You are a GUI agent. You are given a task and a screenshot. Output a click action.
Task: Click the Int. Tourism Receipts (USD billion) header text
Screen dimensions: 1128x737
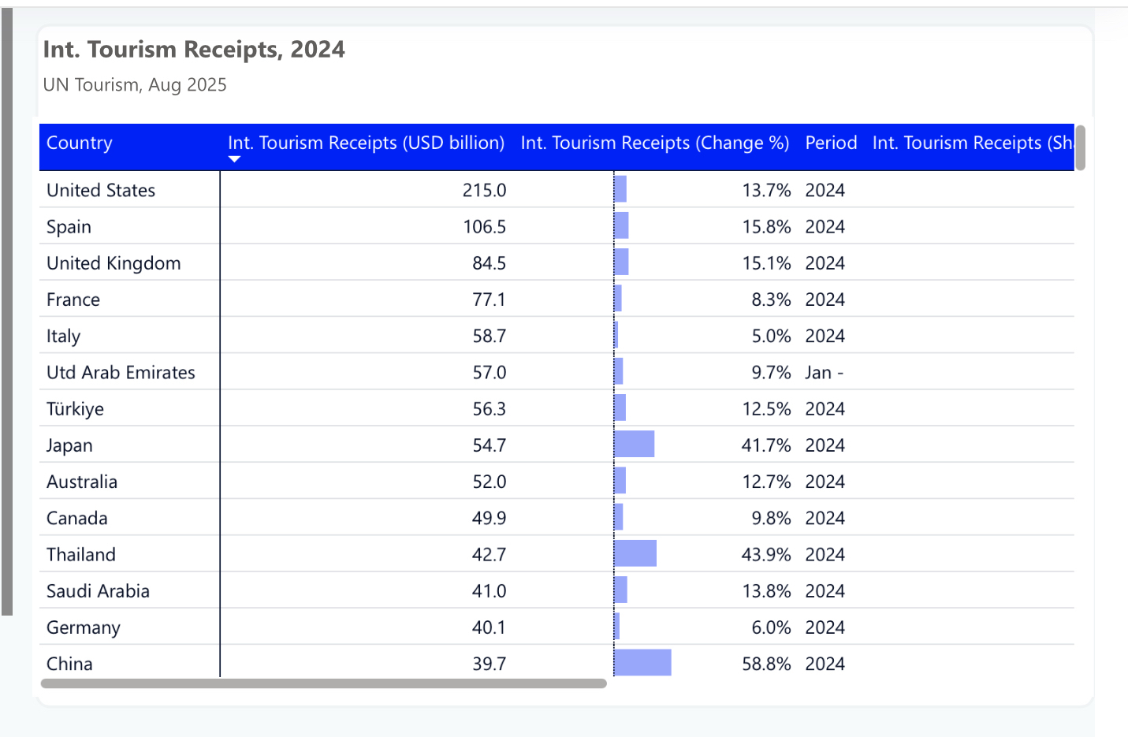click(366, 143)
